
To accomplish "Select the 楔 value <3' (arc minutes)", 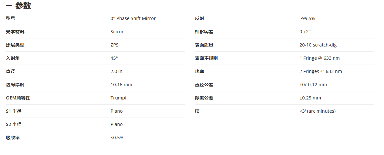I will click(x=317, y=111).
